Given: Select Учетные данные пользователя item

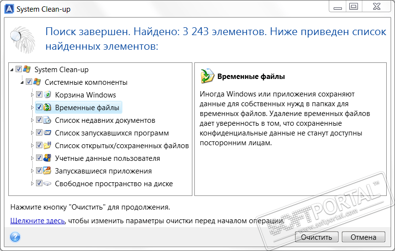Looking at the screenshot, I should [x=108, y=158].
